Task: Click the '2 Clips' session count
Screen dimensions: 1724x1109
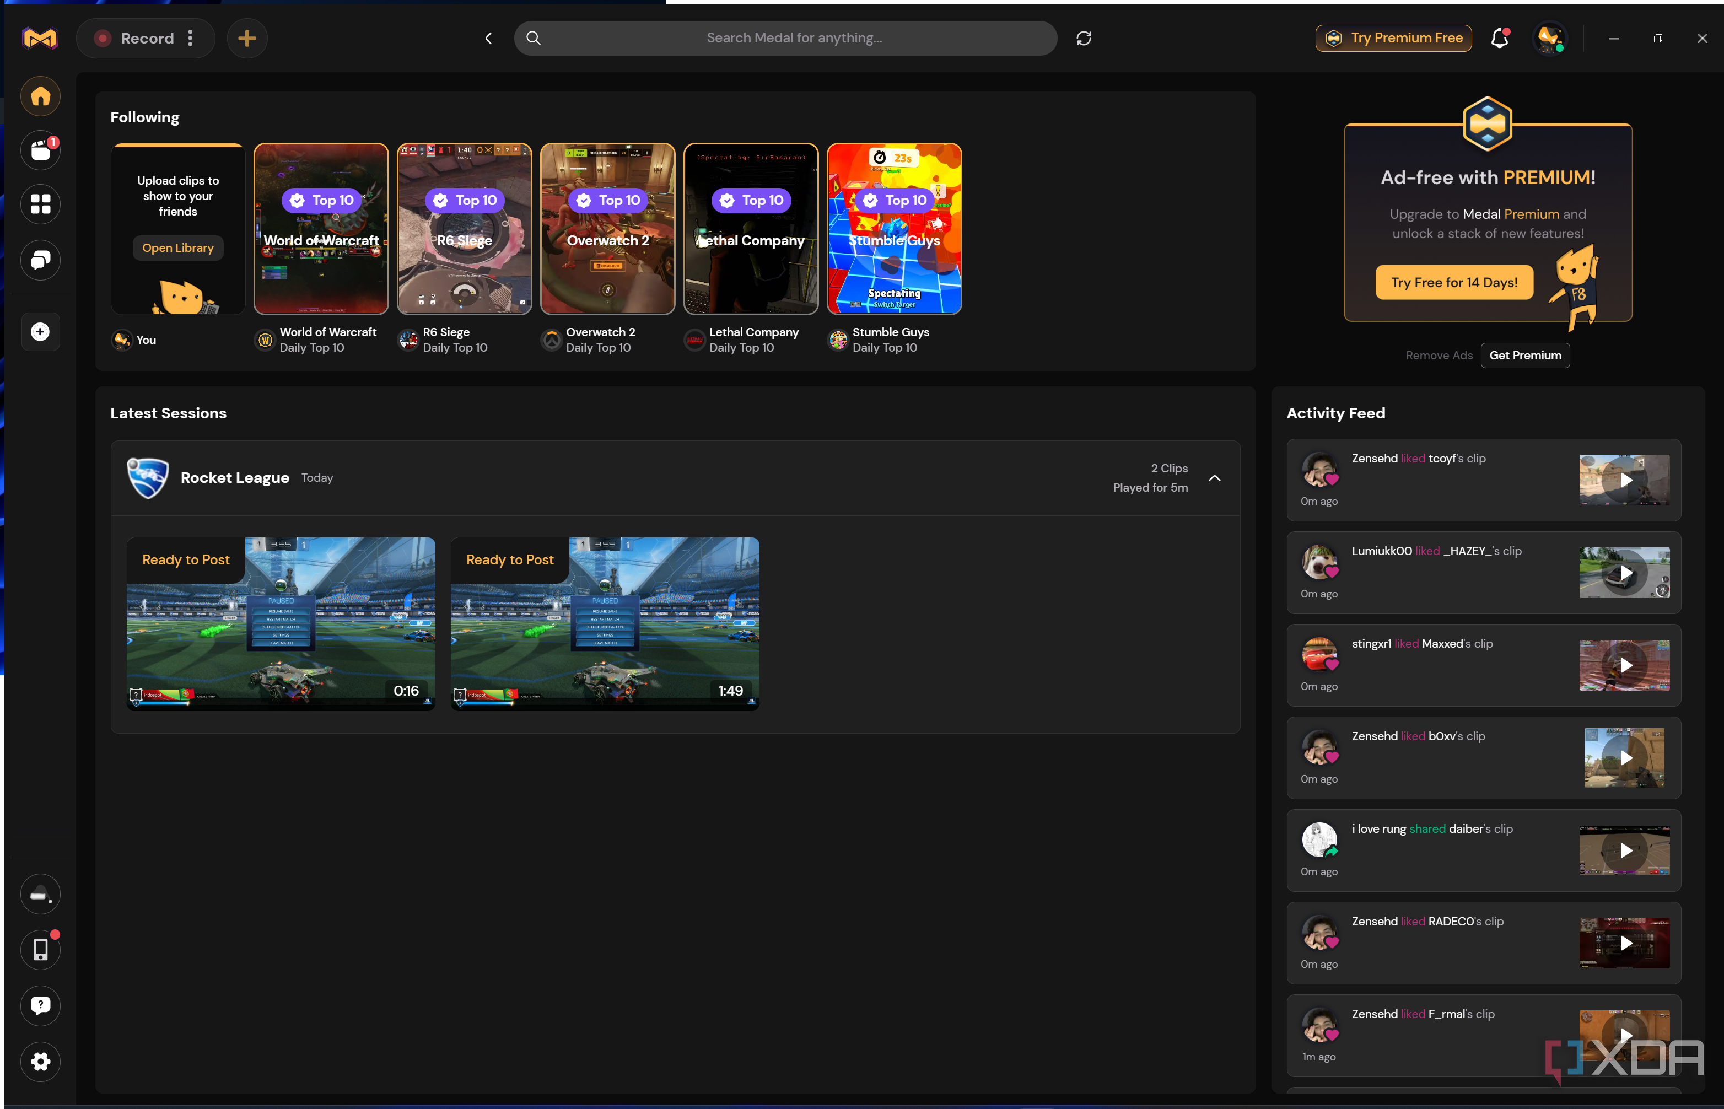Action: coord(1169,469)
